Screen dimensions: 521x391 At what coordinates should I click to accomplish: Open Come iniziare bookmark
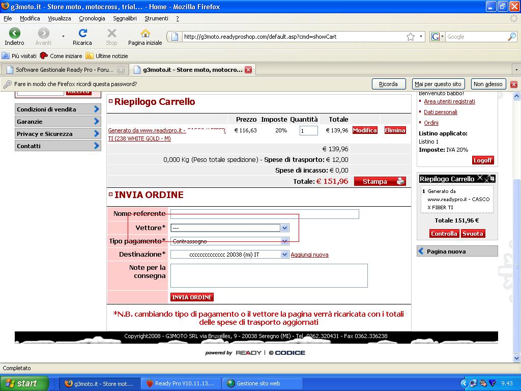coord(61,56)
